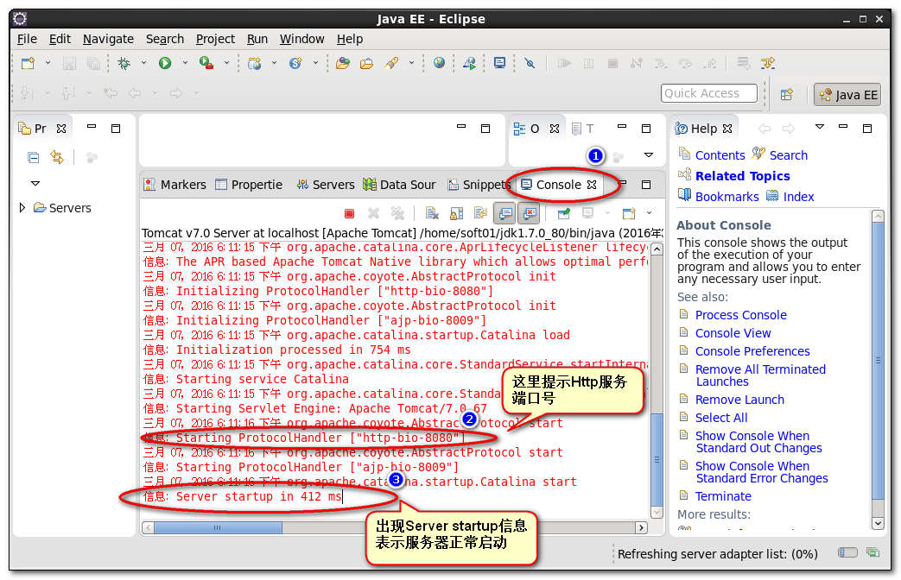The image size is (901, 580).
Task: Open the Navigate menu
Action: (108, 39)
